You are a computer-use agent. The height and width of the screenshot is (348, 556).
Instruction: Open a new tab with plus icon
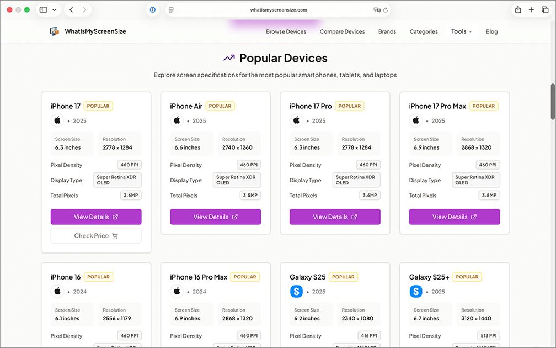coord(531,10)
